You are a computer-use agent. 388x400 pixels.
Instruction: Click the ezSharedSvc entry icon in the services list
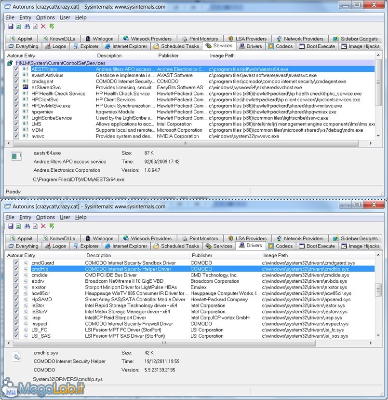point(26,87)
